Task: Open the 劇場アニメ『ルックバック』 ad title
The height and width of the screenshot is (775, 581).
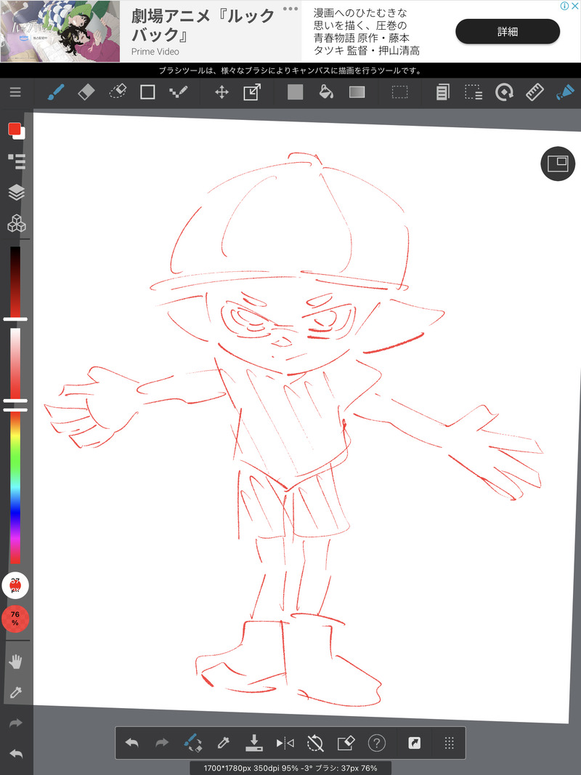Action: pyautogui.click(x=203, y=25)
